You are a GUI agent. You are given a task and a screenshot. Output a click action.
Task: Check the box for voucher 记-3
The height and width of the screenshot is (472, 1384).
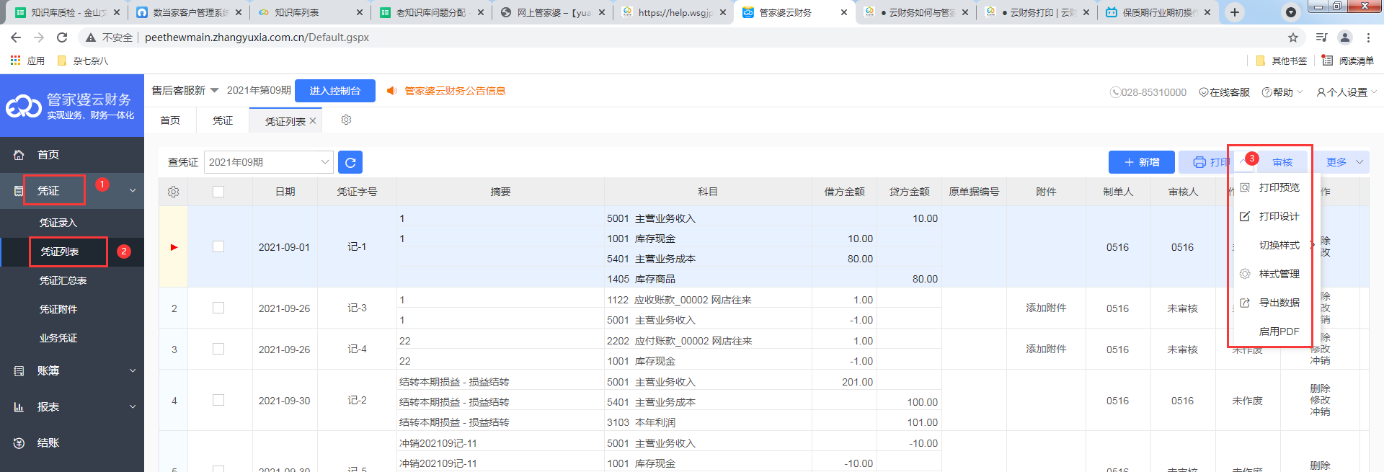218,308
